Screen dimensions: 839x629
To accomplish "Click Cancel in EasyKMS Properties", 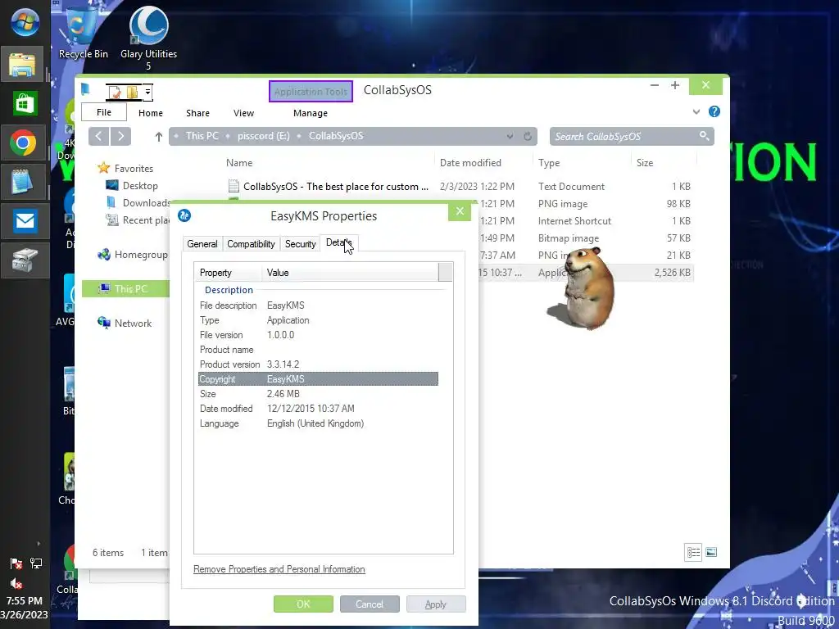I will click(370, 604).
